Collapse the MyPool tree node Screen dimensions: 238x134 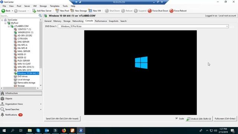click(x=5, y=23)
